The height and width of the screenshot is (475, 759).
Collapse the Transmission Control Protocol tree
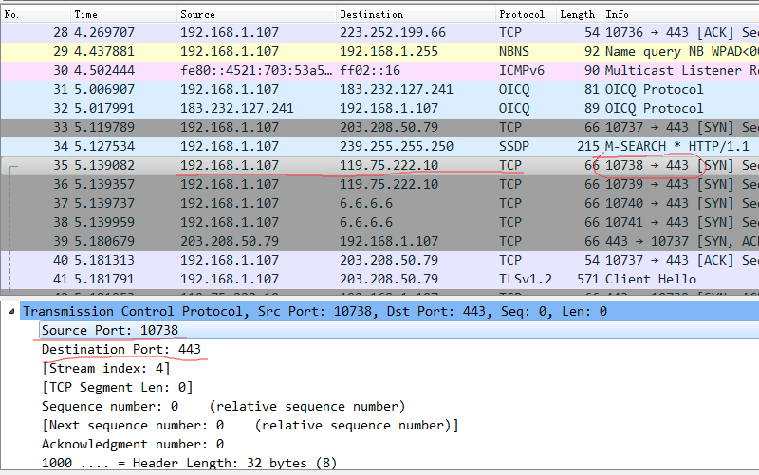pyautogui.click(x=10, y=311)
